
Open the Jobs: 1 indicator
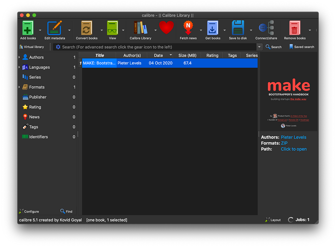(299, 220)
